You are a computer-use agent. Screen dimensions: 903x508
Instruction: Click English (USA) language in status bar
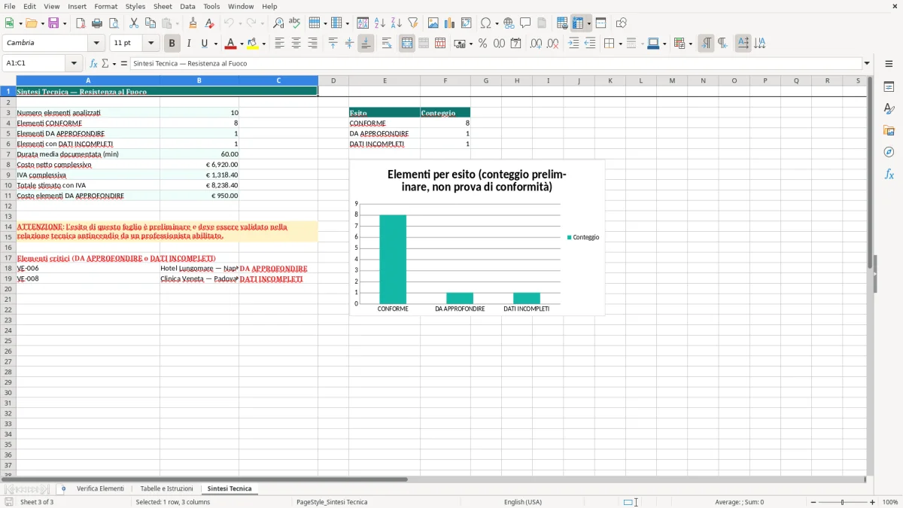[522, 502]
